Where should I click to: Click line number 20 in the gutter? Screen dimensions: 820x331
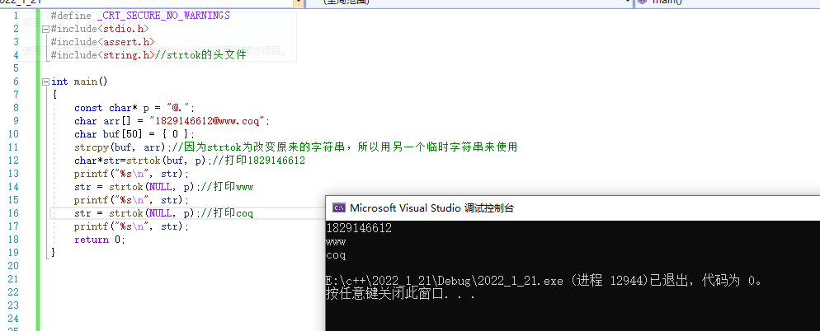(x=13, y=266)
